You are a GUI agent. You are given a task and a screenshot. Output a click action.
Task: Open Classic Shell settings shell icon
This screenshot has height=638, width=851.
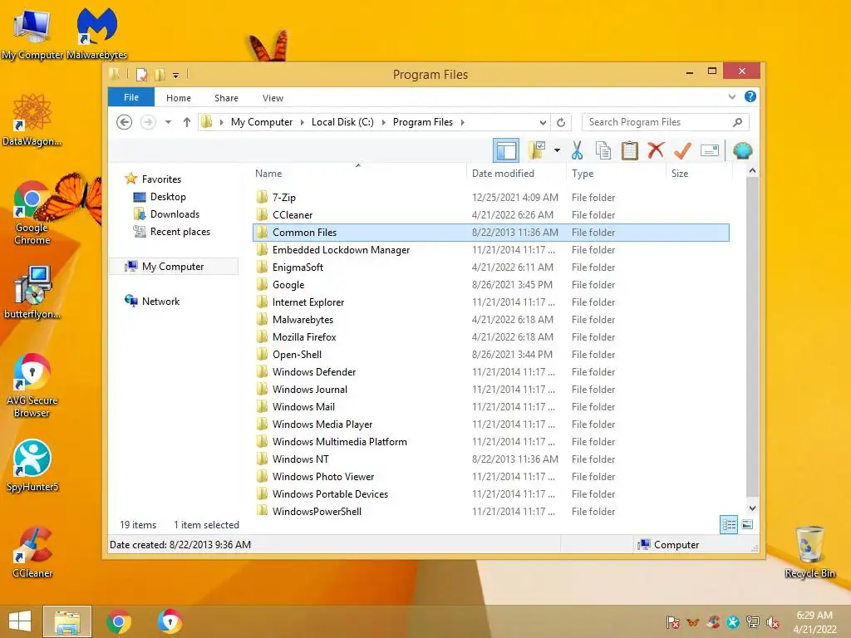pos(742,150)
